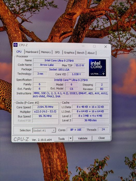The width and height of the screenshot is (136, 181).
Task: Click the Intel Core Ultra 9 logo
Action: click(x=97, y=68)
